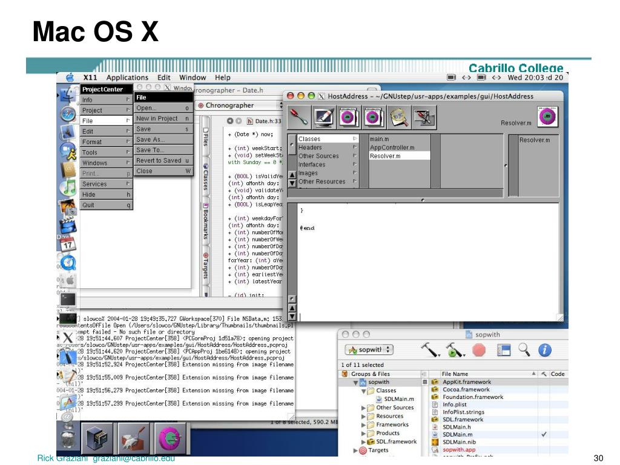Open Safari compass icon in the Dock

[x=68, y=114]
